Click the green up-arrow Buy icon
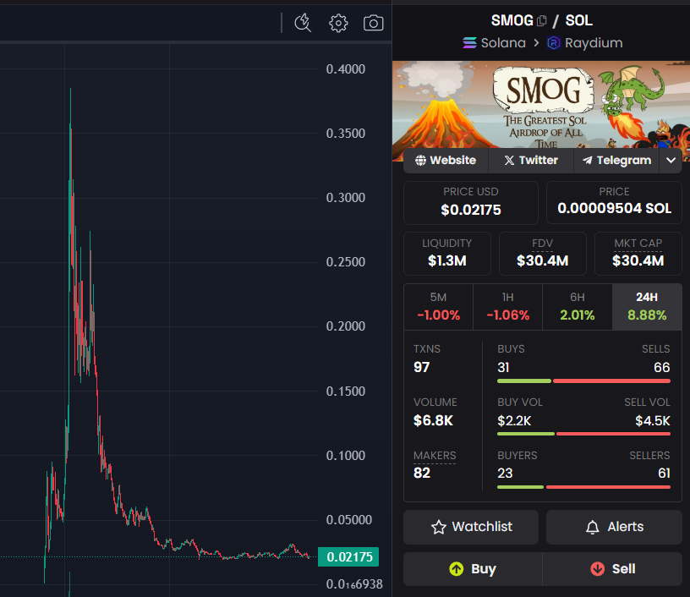 pyautogui.click(x=457, y=569)
